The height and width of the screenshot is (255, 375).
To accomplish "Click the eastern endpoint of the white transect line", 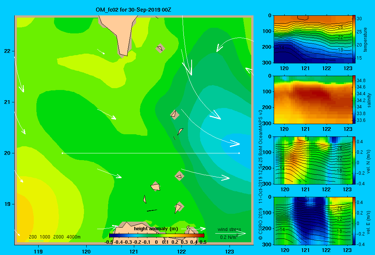I will point(239,153).
